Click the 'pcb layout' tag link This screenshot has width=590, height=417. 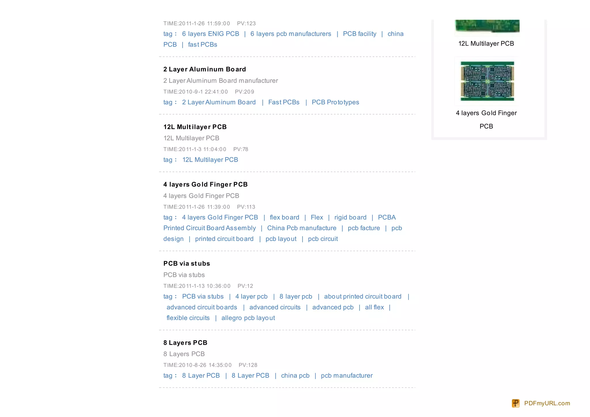point(281,239)
